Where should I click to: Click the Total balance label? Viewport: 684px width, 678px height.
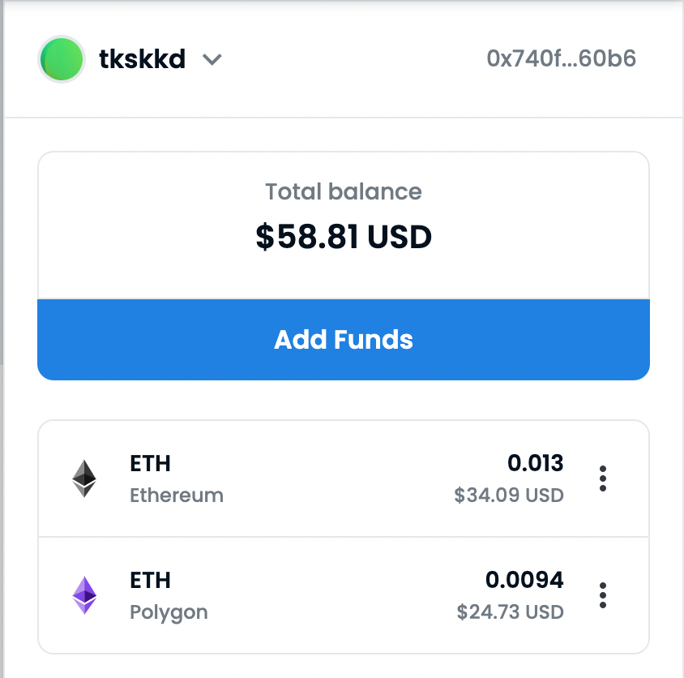click(344, 191)
